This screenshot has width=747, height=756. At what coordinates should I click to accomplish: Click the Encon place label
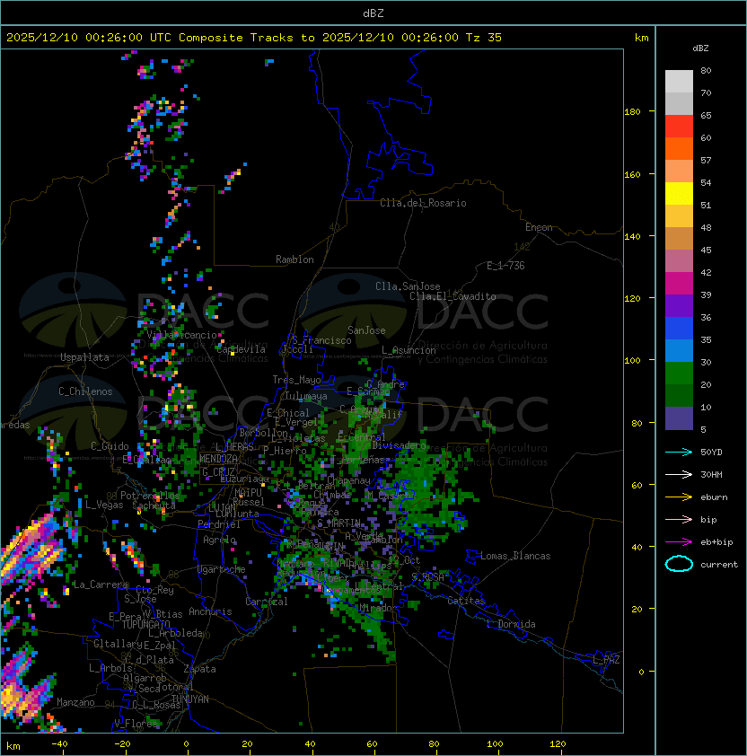pos(539,227)
